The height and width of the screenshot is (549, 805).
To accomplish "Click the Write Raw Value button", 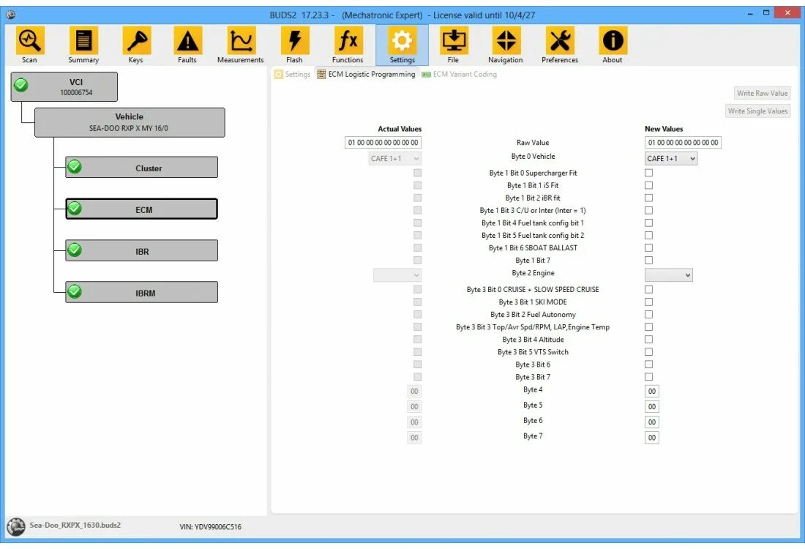I will 762,93.
